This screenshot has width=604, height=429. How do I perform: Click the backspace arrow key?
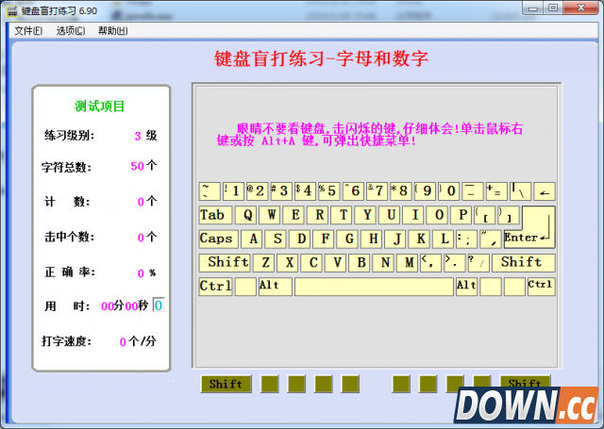[x=545, y=191]
